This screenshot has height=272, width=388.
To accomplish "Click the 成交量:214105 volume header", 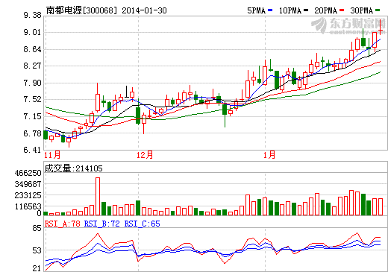I will pyautogui.click(x=74, y=168).
